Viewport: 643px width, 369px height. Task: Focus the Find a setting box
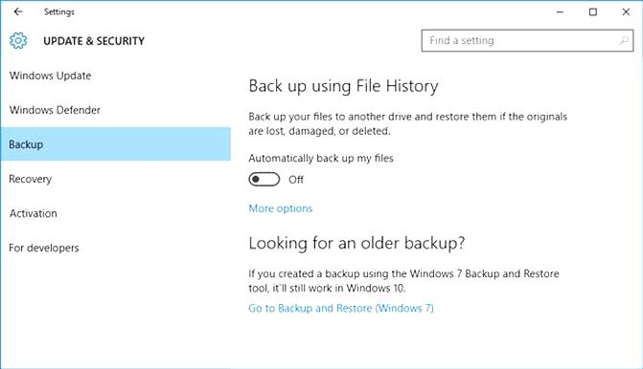pos(527,40)
